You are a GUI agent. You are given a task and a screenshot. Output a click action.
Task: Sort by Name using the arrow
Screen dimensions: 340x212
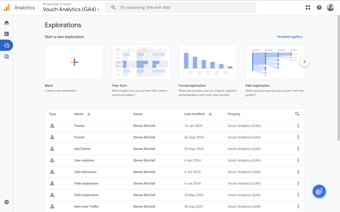pos(89,114)
